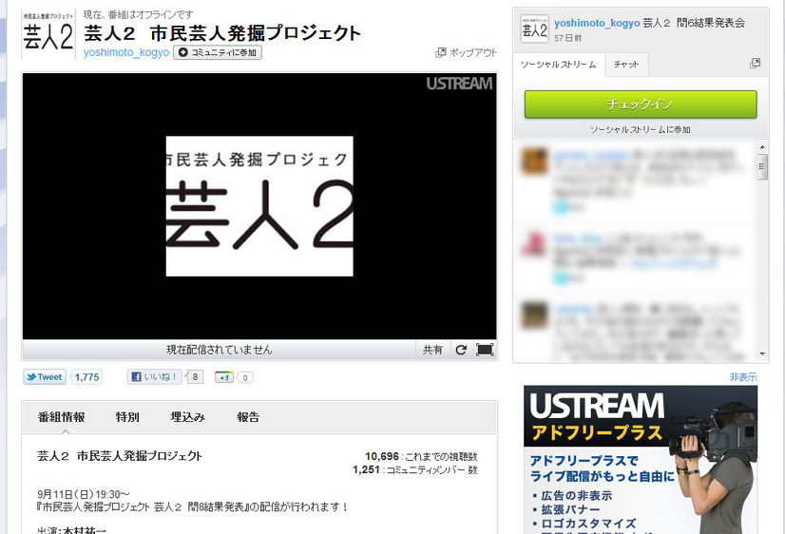
Task: Enter fullscreen with the player fullscreen icon
Action: click(484, 350)
